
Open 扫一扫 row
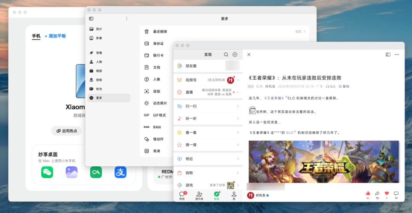[208, 106]
